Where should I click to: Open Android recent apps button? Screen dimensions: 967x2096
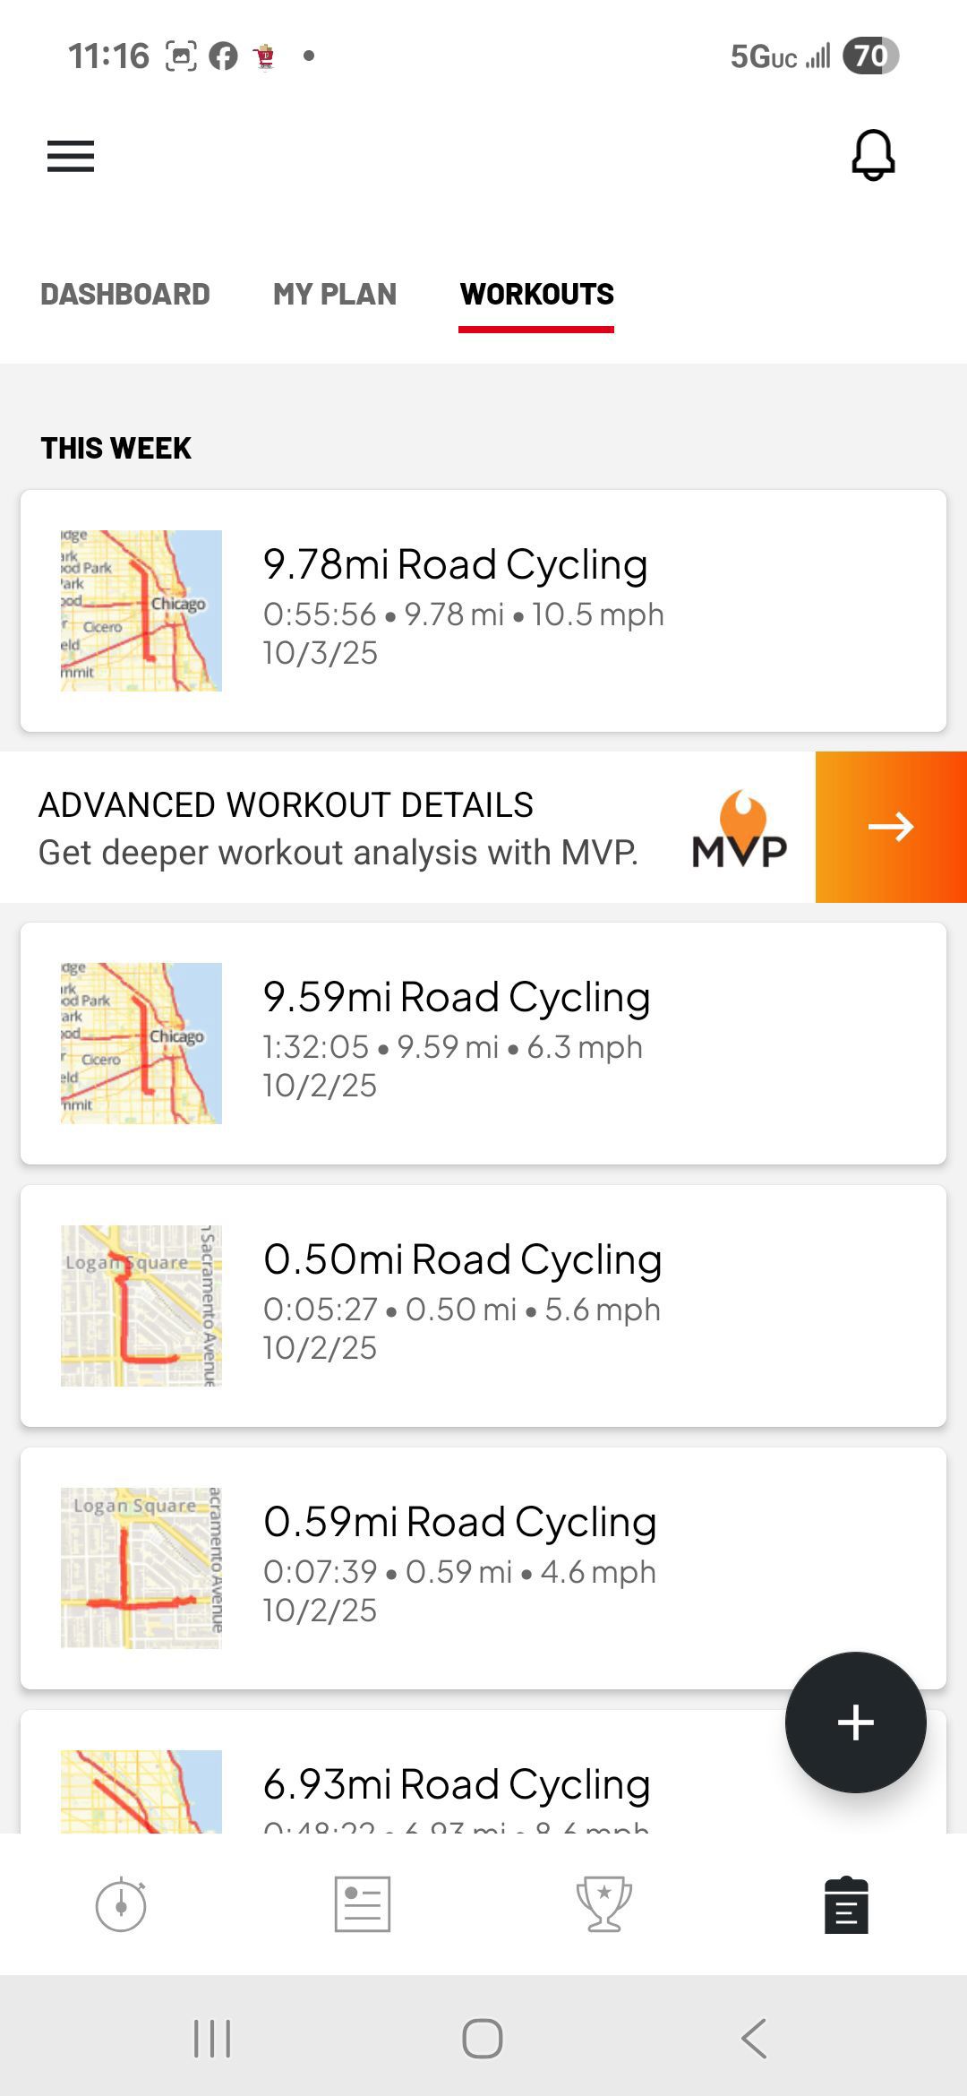click(x=212, y=2039)
